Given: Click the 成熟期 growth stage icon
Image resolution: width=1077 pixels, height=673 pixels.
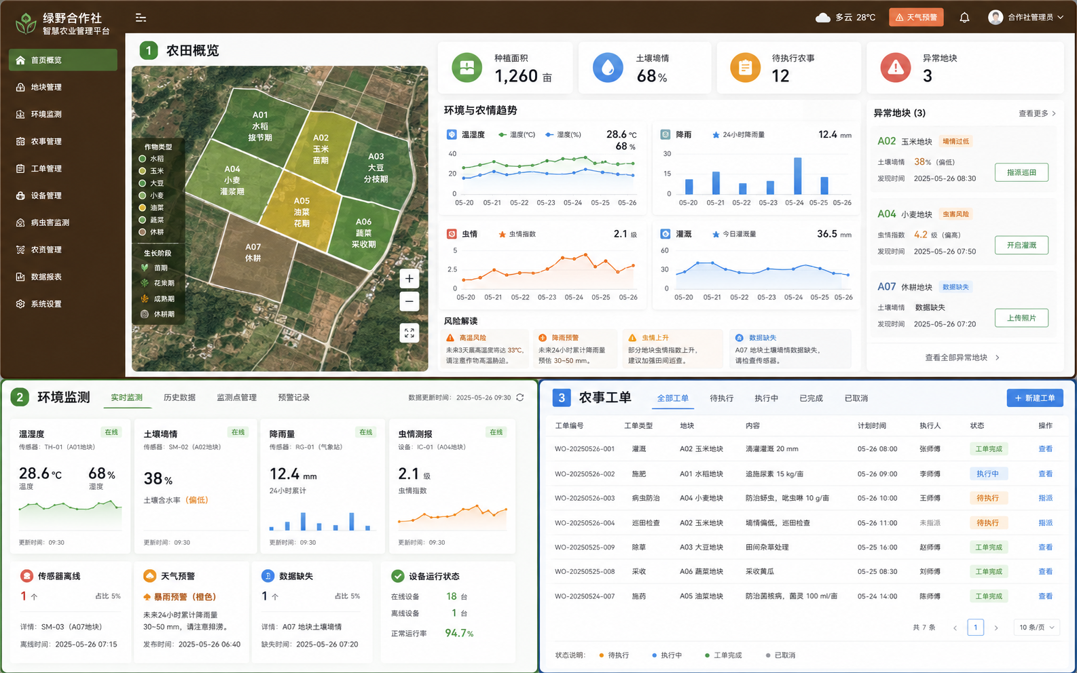Looking at the screenshot, I should coord(144,299).
